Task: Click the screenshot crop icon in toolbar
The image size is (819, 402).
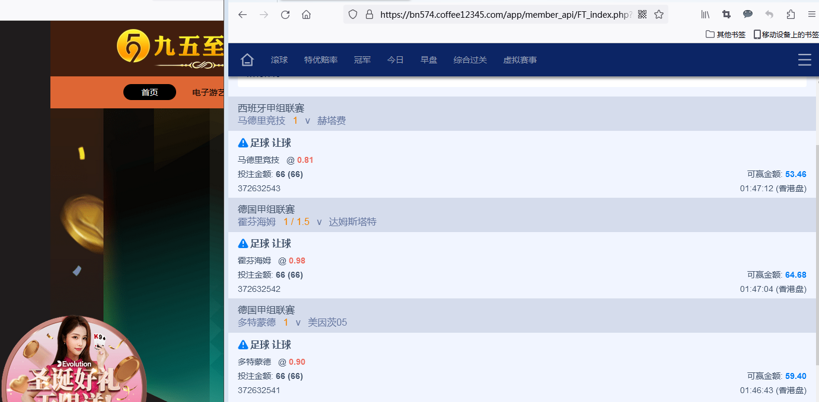Action: point(726,15)
